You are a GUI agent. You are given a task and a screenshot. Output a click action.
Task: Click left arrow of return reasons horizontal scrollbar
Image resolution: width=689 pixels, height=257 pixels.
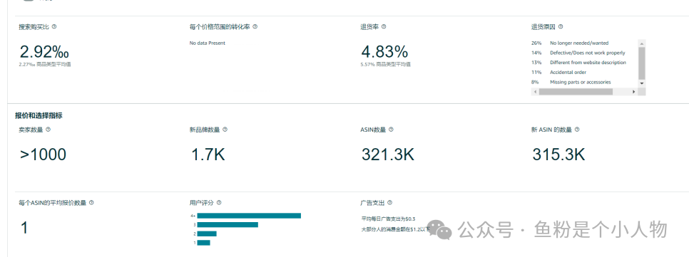(x=535, y=92)
